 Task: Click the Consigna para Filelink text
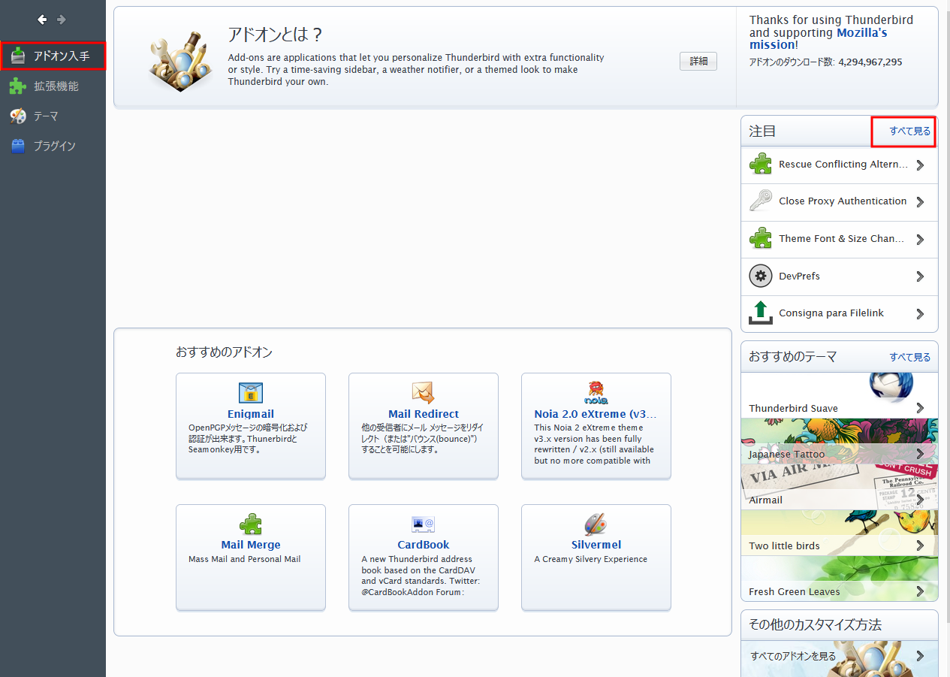coord(831,313)
